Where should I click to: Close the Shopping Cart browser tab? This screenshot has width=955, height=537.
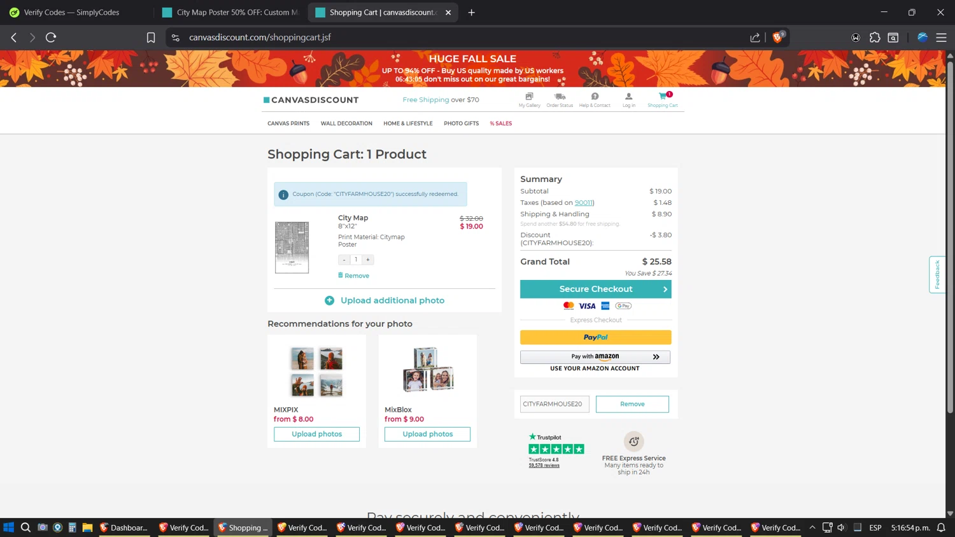tap(448, 12)
